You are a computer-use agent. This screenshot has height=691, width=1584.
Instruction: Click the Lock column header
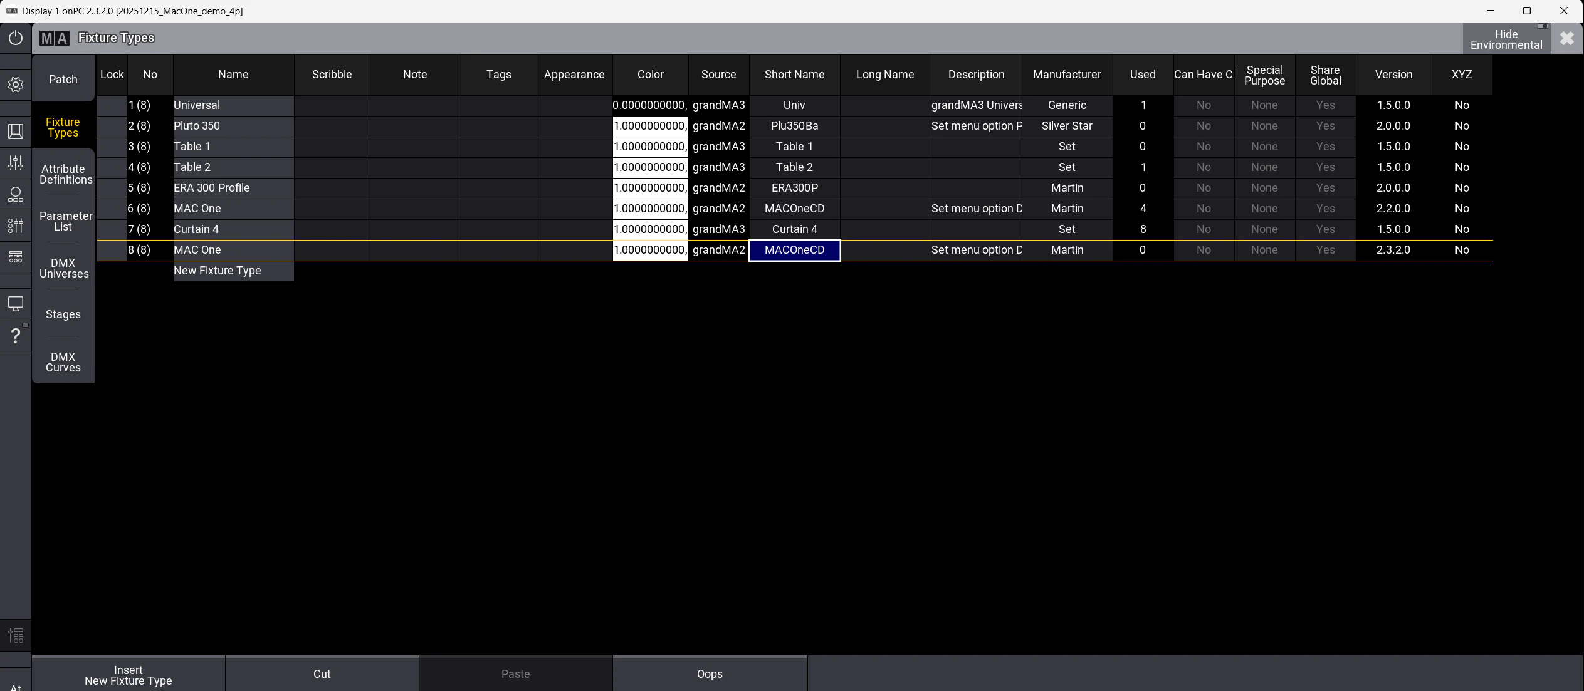click(x=112, y=75)
